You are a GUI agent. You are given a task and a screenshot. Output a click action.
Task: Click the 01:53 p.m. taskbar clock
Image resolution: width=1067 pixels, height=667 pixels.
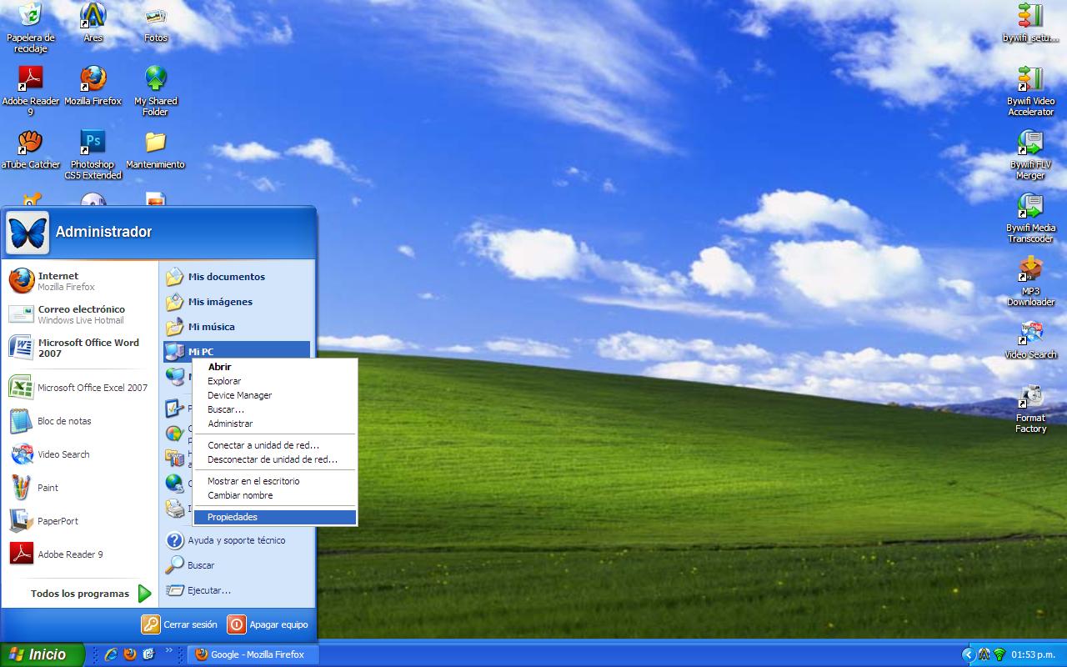pos(1034,654)
